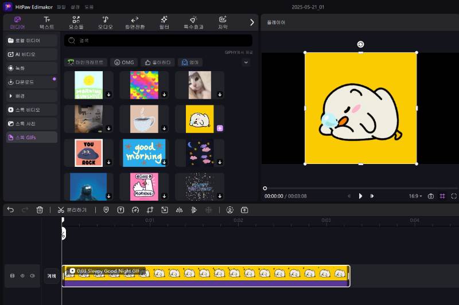This screenshot has height=305, width=459.
Task: Click the text T timeline tool
Action: pyautogui.click(x=120, y=210)
